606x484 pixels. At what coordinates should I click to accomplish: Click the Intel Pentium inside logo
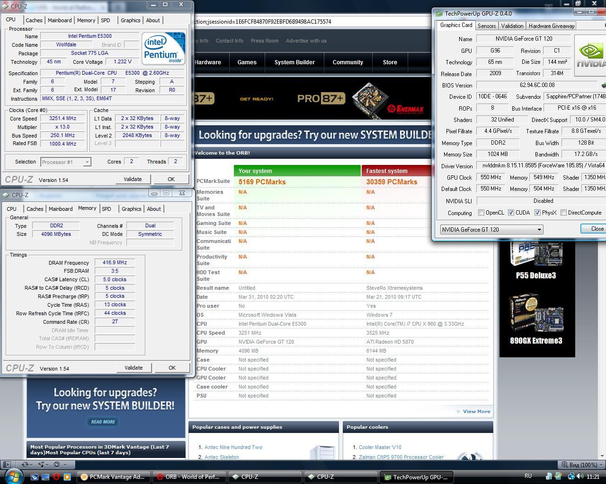163,49
